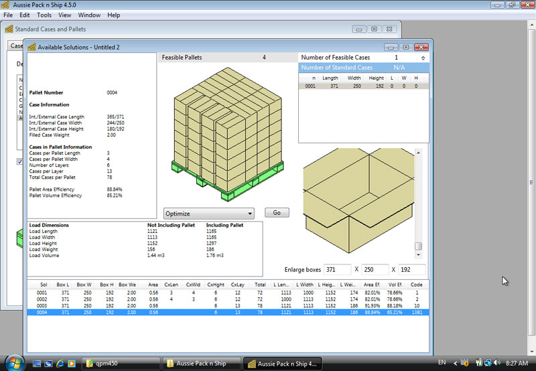This screenshot has height=371, width=536.
Task: Click the network tray icon
Action: (488, 363)
